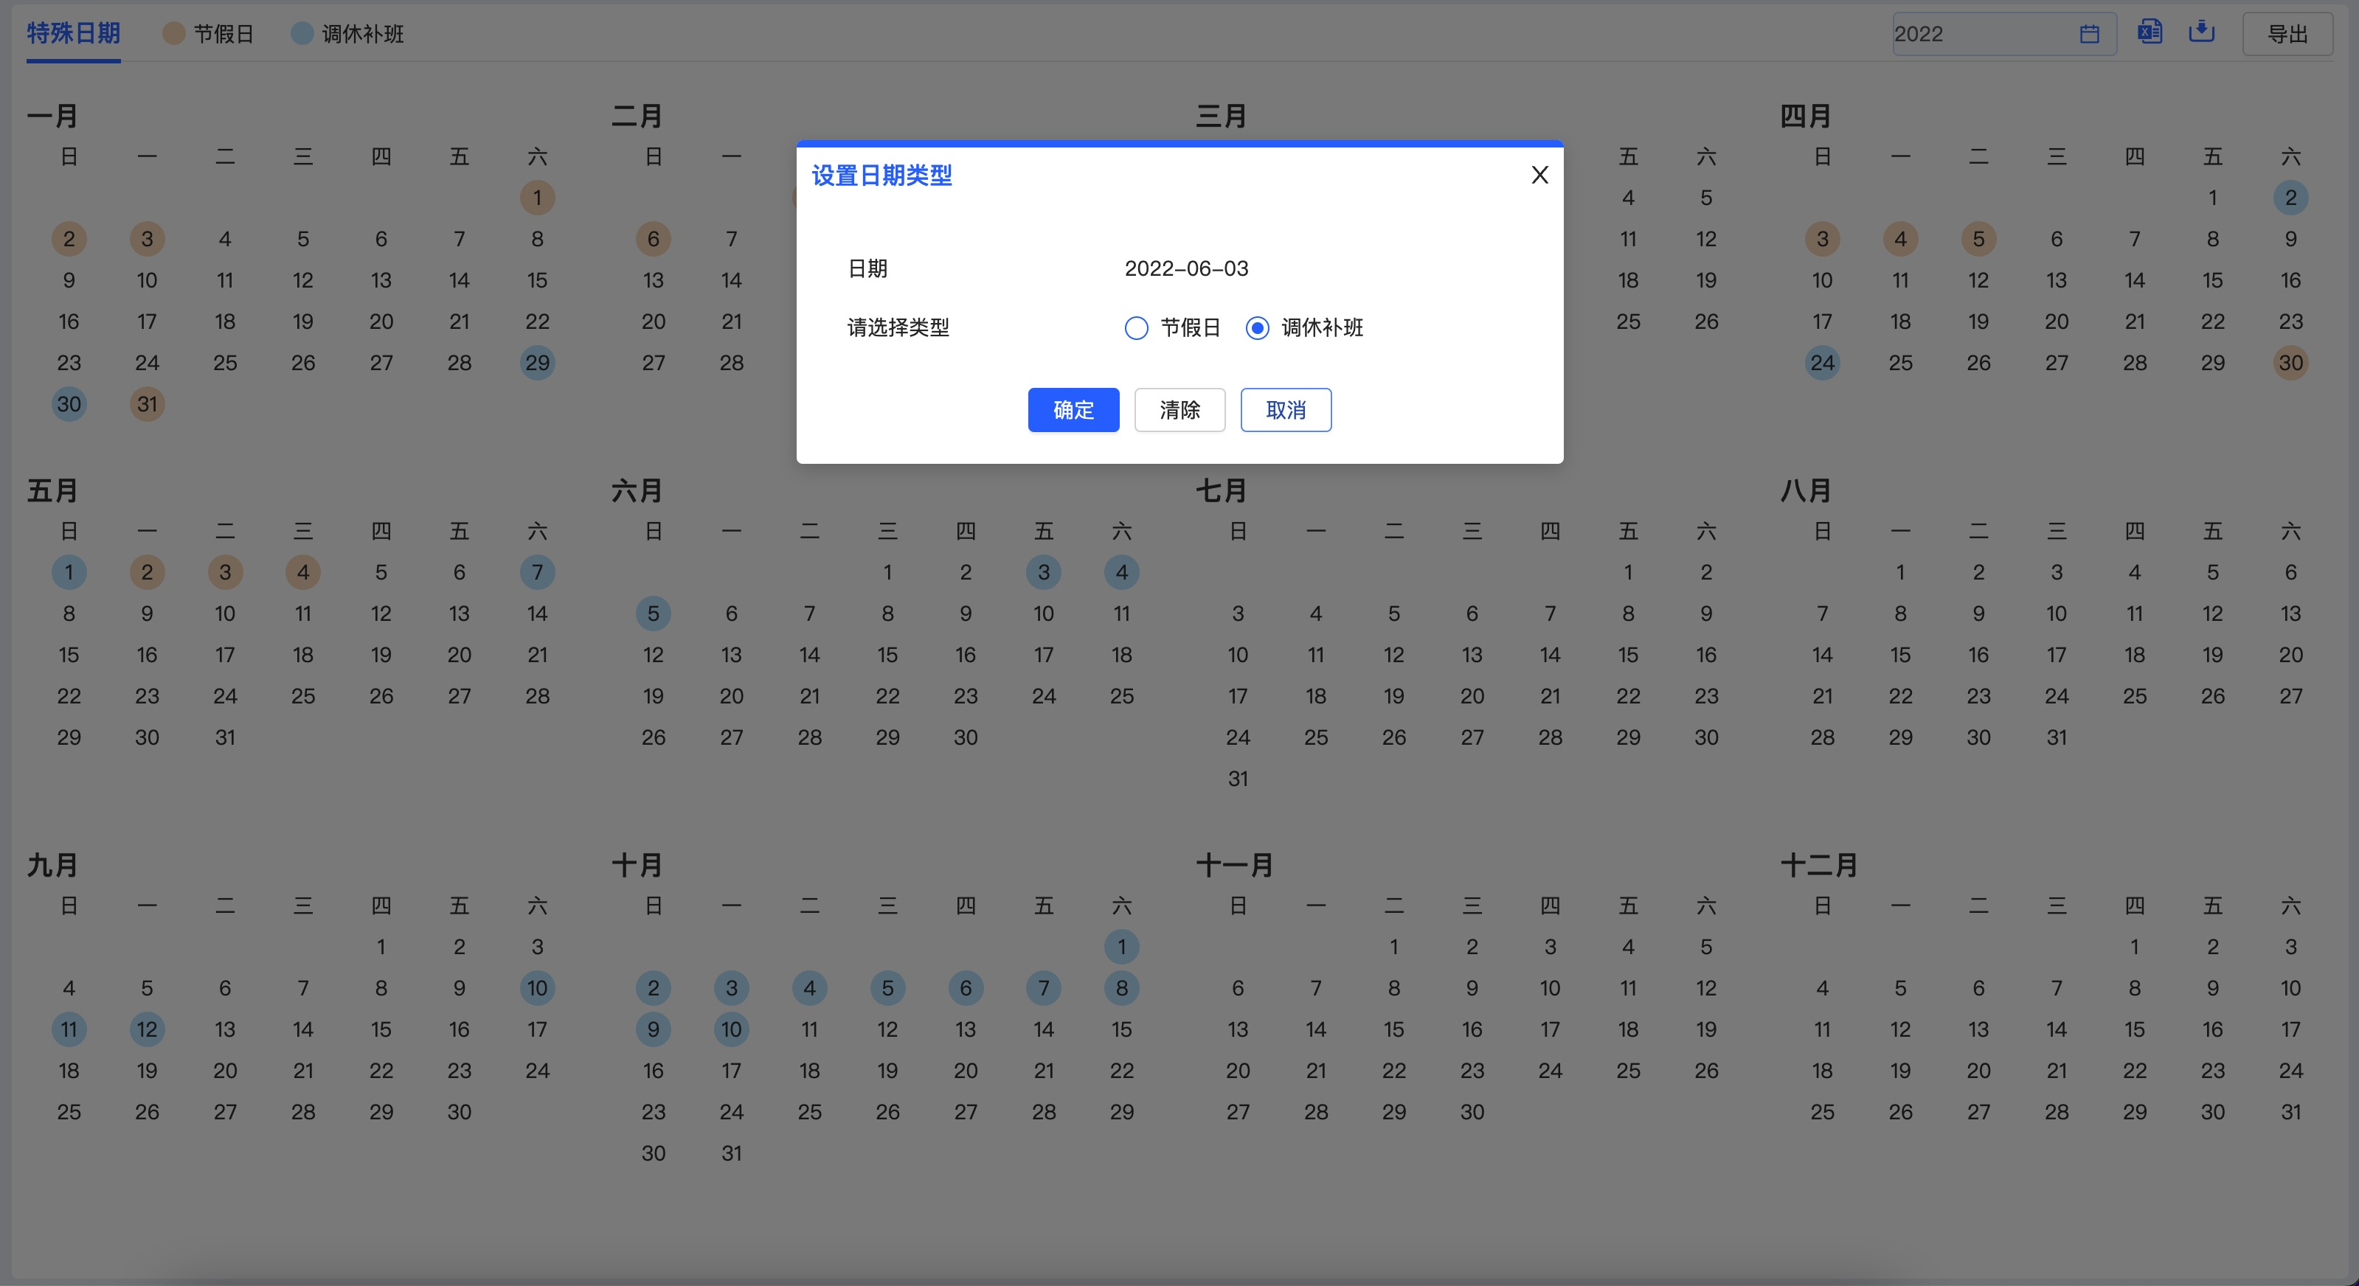The height and width of the screenshot is (1286, 2359).
Task: Click November 11 date
Action: click(x=1627, y=987)
